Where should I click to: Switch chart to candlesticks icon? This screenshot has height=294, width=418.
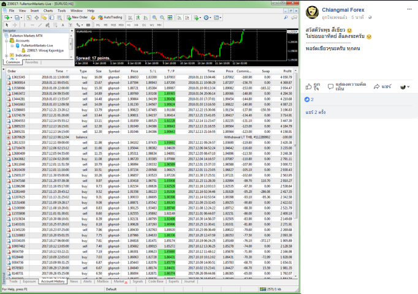click(x=138, y=18)
